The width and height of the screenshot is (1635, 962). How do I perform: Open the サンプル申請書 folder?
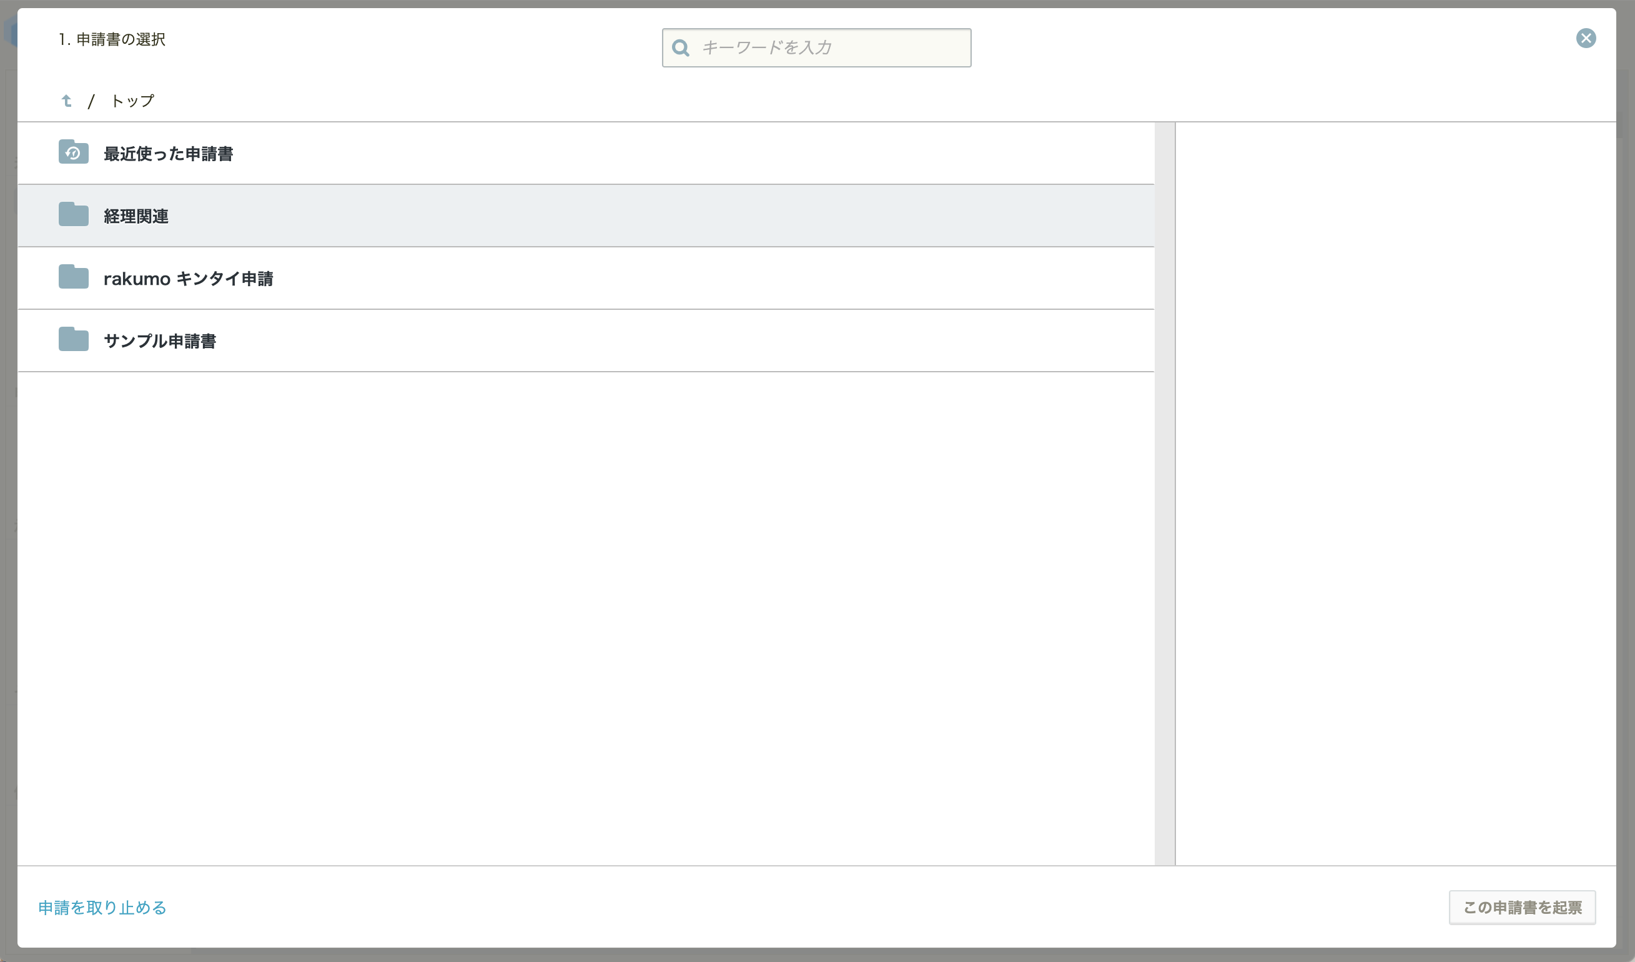[x=586, y=340]
